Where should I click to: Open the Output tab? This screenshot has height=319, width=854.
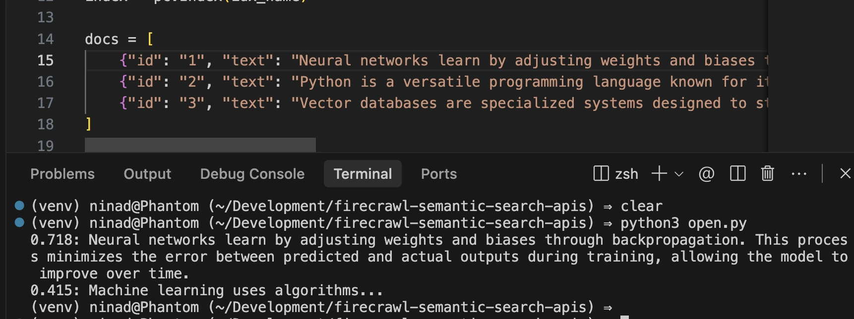(147, 174)
